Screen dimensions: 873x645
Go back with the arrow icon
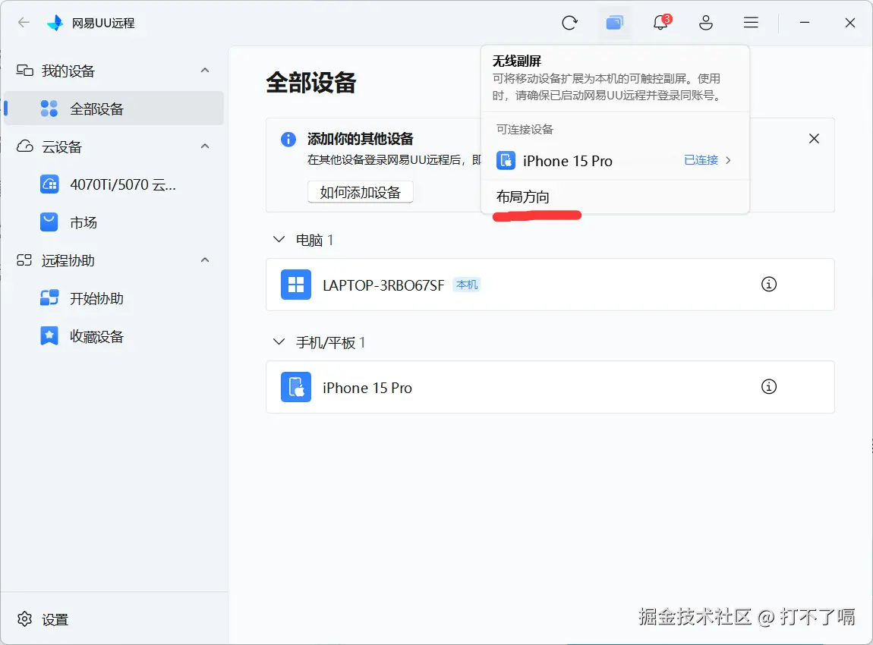click(x=24, y=23)
